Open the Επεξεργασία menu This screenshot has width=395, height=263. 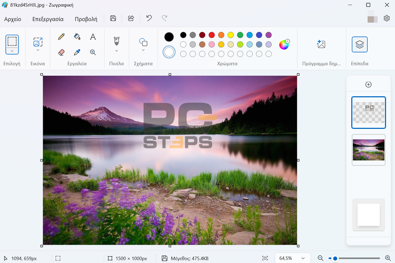pyautogui.click(x=48, y=19)
